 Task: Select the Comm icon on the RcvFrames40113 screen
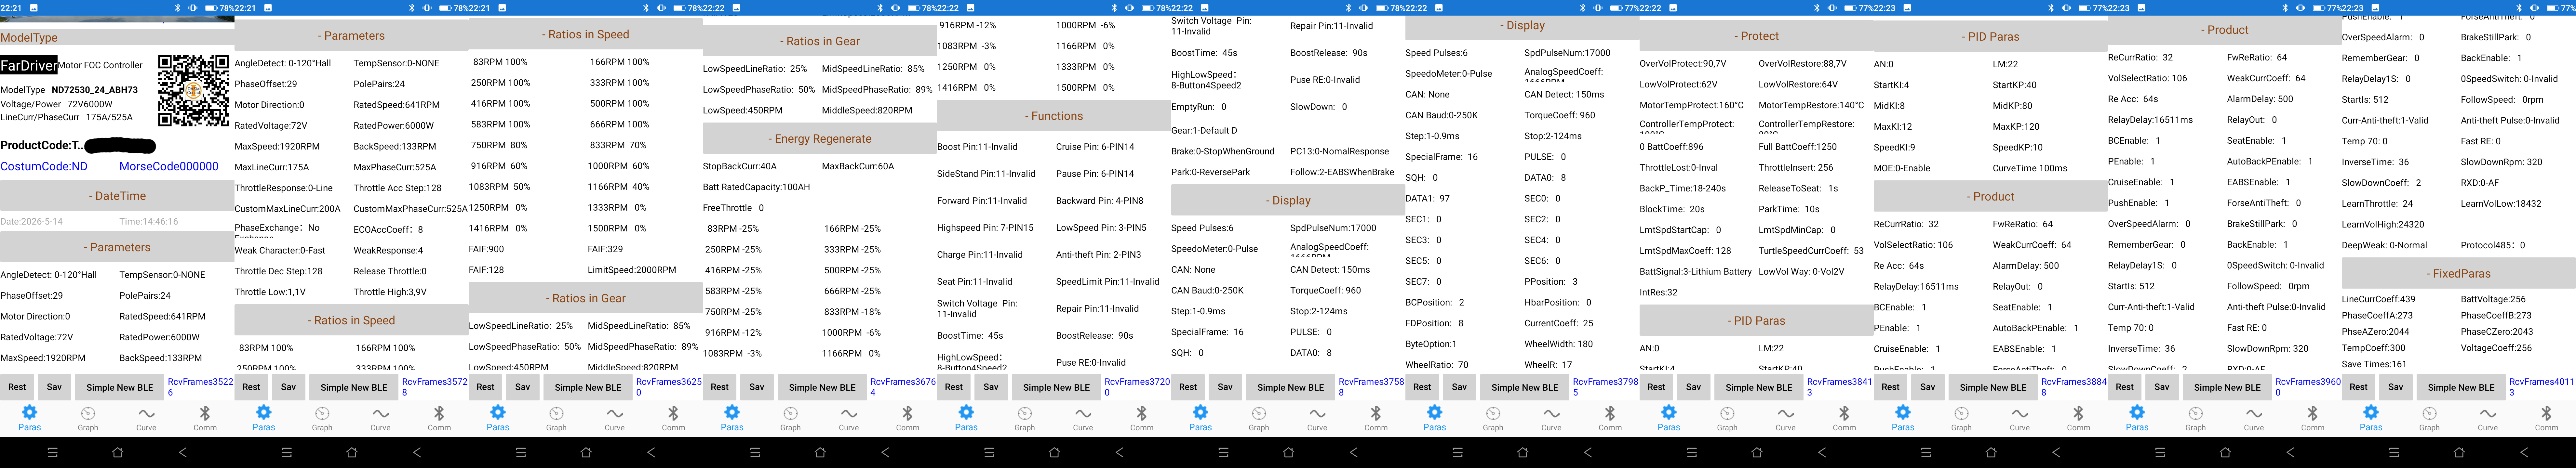(2547, 413)
